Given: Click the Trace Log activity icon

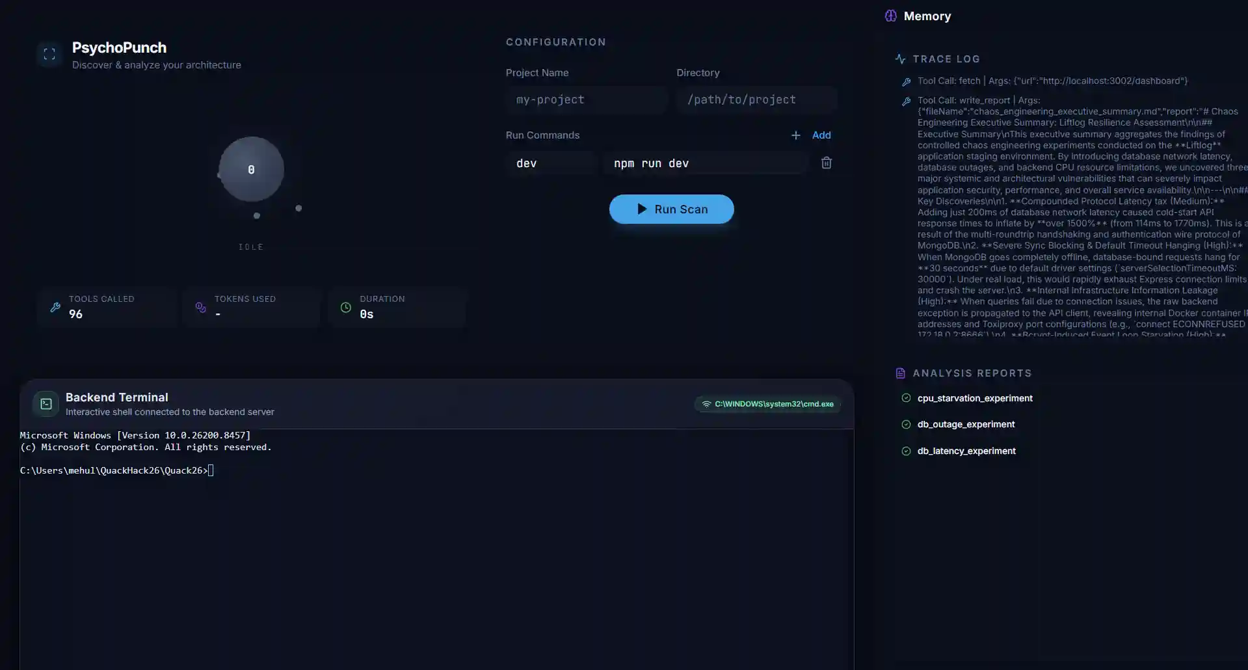Looking at the screenshot, I should (x=900, y=59).
